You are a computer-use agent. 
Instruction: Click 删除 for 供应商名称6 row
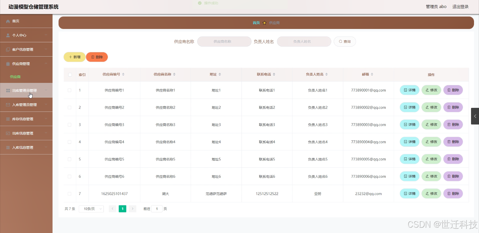pyautogui.click(x=453, y=176)
